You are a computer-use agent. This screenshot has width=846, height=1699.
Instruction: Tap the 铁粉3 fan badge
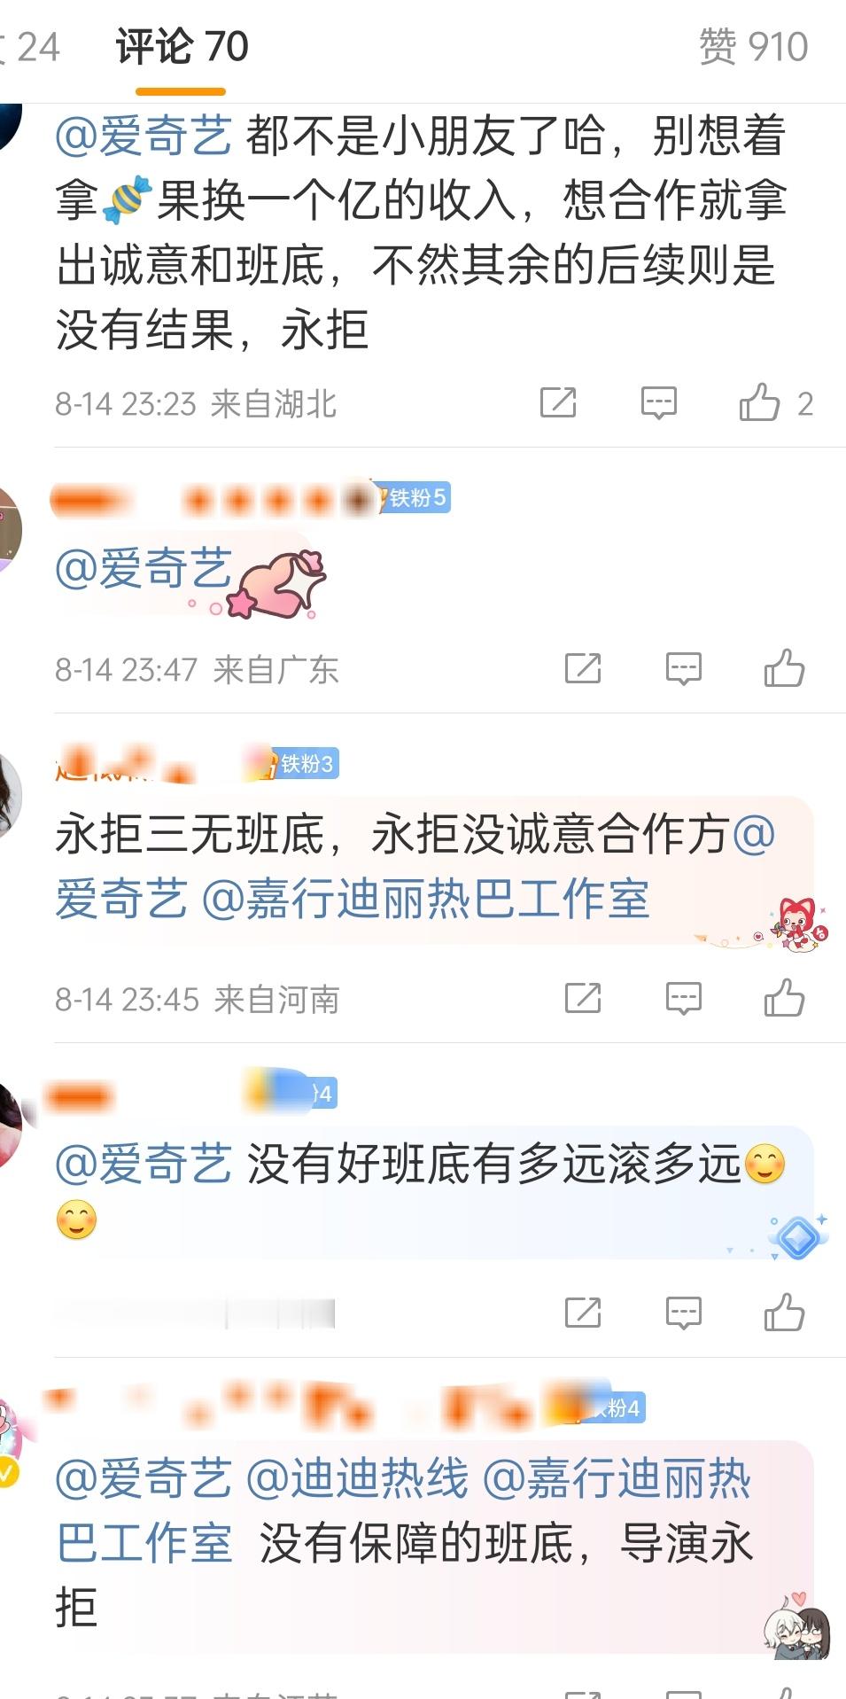pyautogui.click(x=301, y=763)
